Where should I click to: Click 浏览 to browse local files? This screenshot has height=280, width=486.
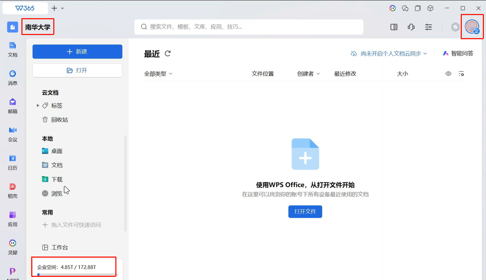pos(52,193)
